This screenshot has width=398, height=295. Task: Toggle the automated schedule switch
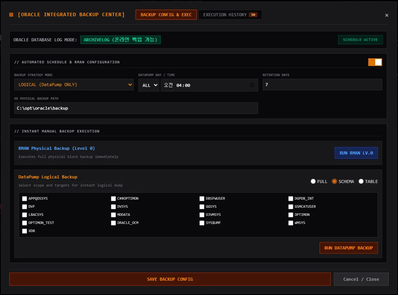click(x=375, y=62)
